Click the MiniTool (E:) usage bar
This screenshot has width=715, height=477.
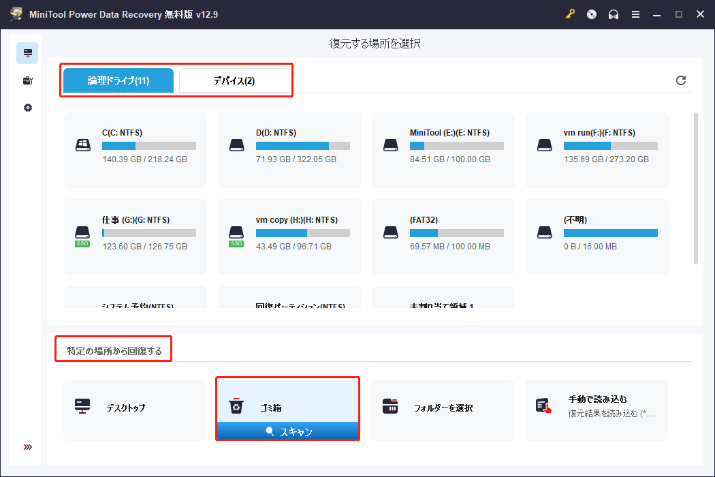coord(457,146)
